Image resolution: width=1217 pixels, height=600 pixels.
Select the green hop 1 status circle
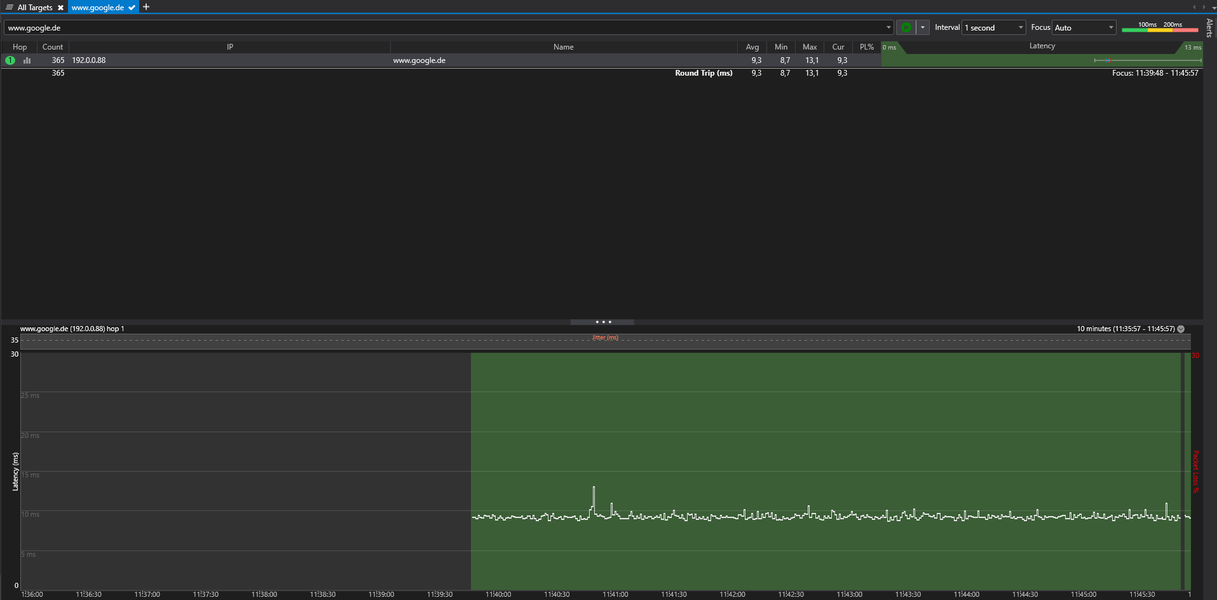tap(10, 60)
